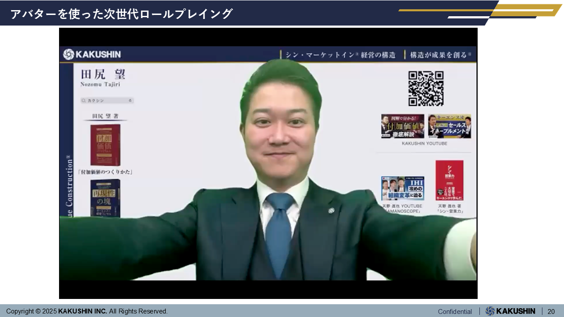
Task: Select the 付加価値 徹底解説 YouTube thumbnail
Action: [403, 126]
